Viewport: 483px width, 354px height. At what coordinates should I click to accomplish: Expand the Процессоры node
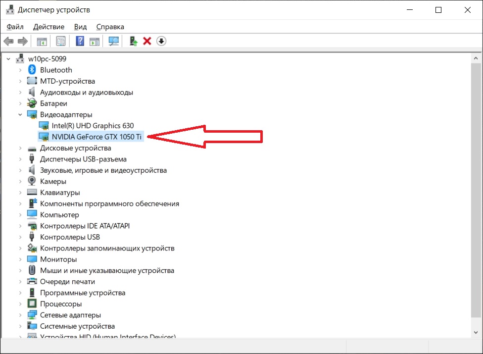[20, 304]
